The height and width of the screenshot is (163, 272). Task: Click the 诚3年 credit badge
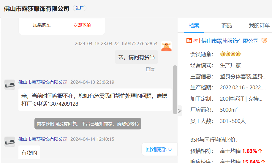point(193,41)
